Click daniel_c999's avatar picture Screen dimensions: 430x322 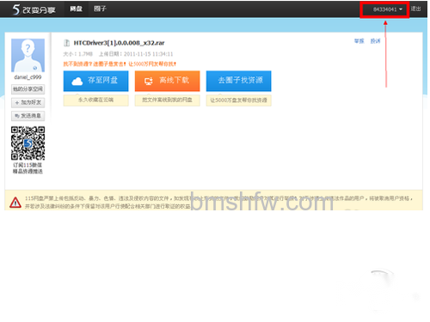coord(28,55)
